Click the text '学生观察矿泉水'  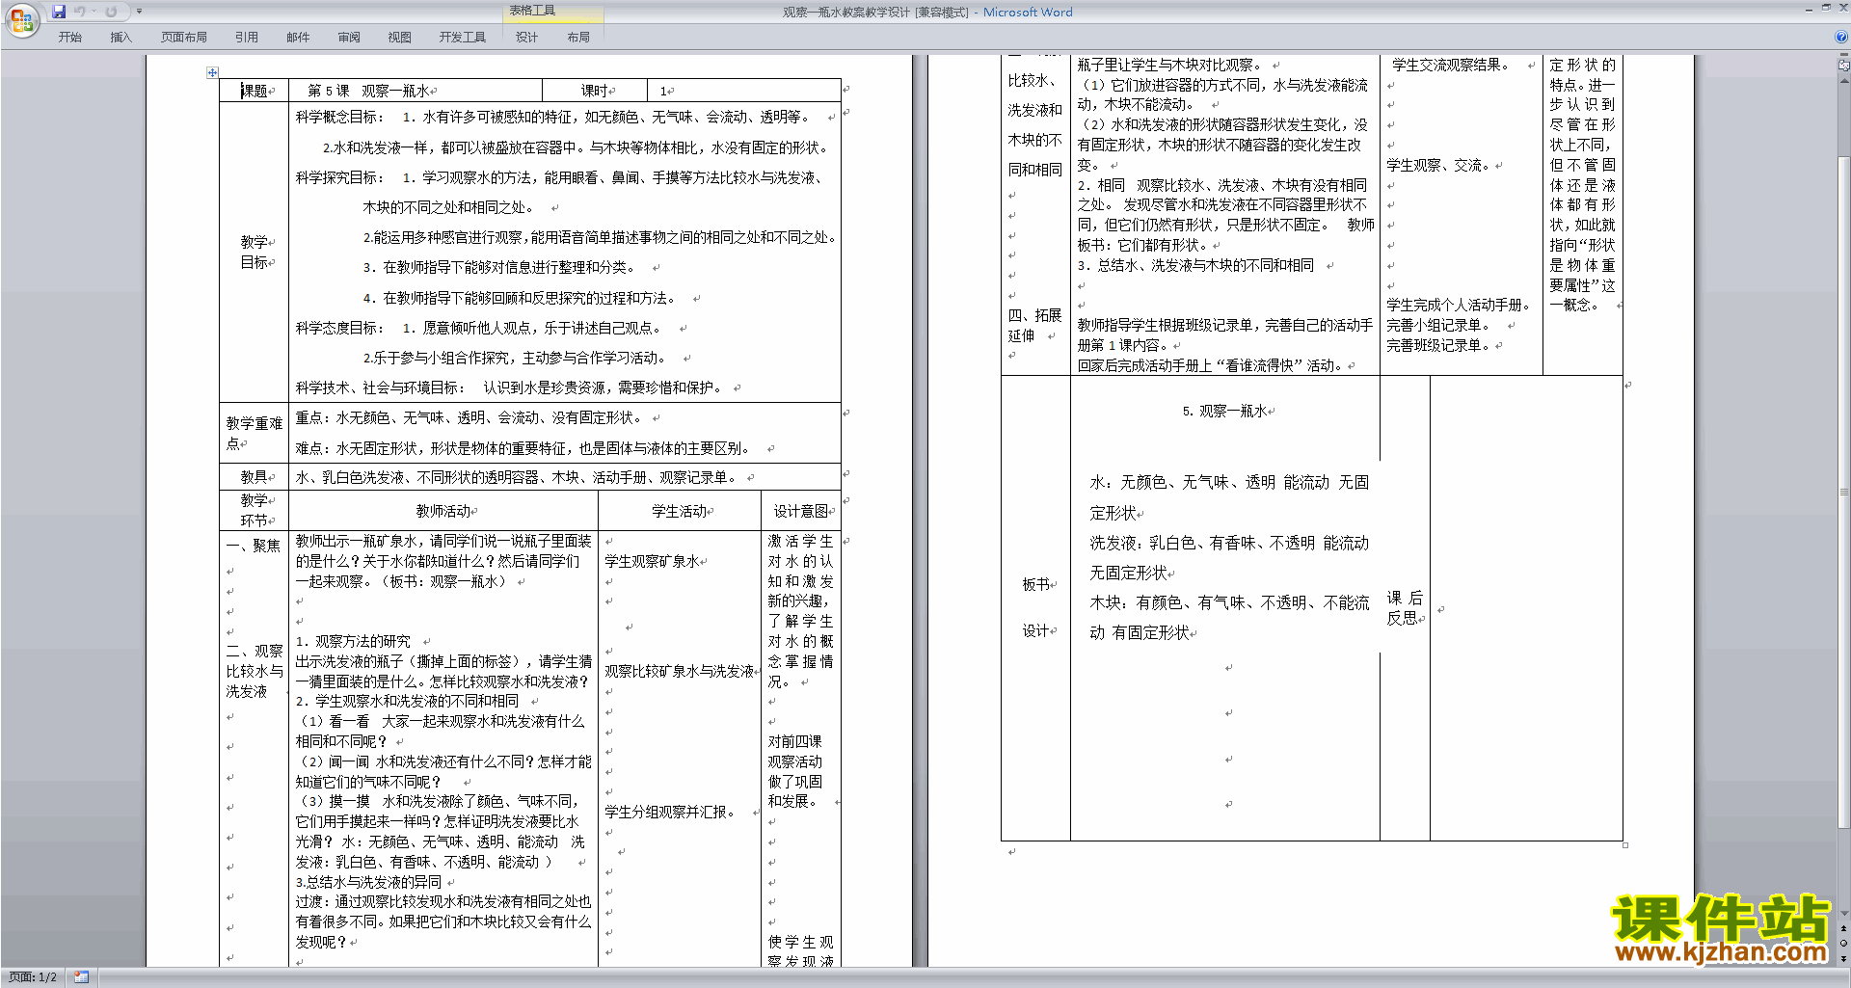pyautogui.click(x=653, y=561)
